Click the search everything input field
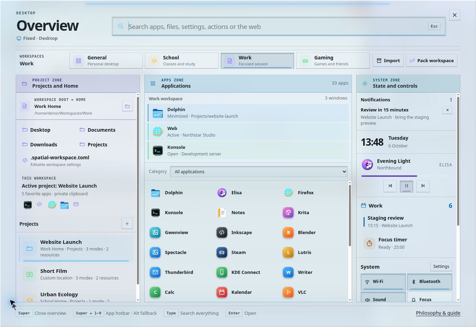 tap(278, 27)
